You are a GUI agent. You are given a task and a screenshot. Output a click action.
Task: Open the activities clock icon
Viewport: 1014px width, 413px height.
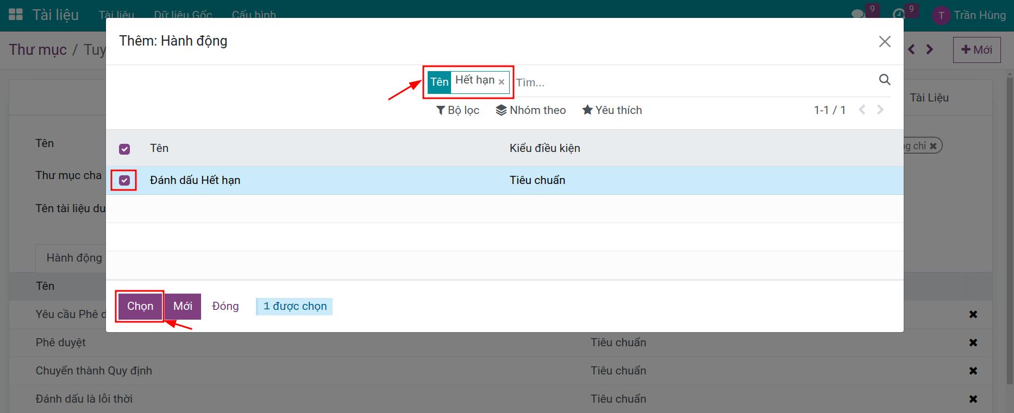click(x=899, y=14)
